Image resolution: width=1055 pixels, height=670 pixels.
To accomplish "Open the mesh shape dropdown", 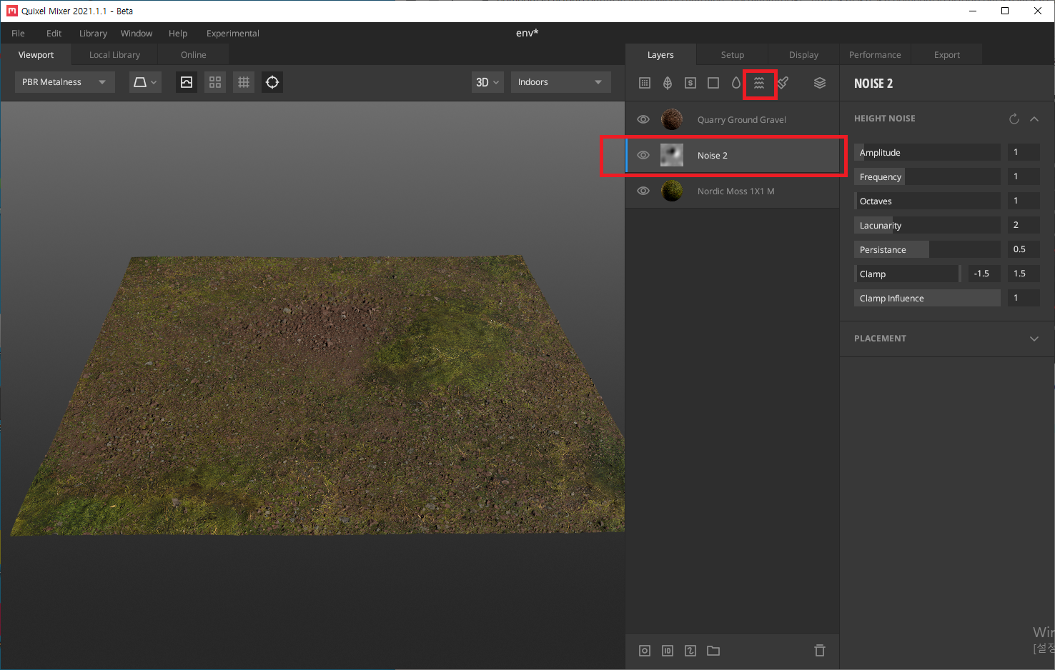I will pos(145,82).
